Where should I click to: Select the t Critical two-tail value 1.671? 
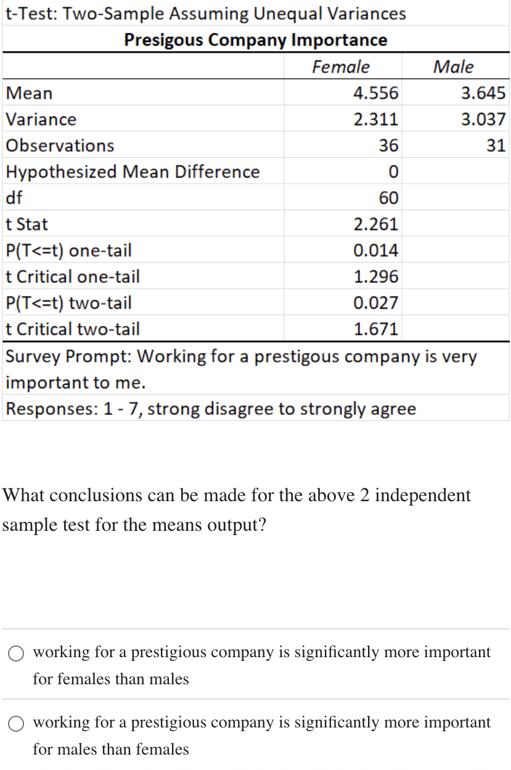375,329
